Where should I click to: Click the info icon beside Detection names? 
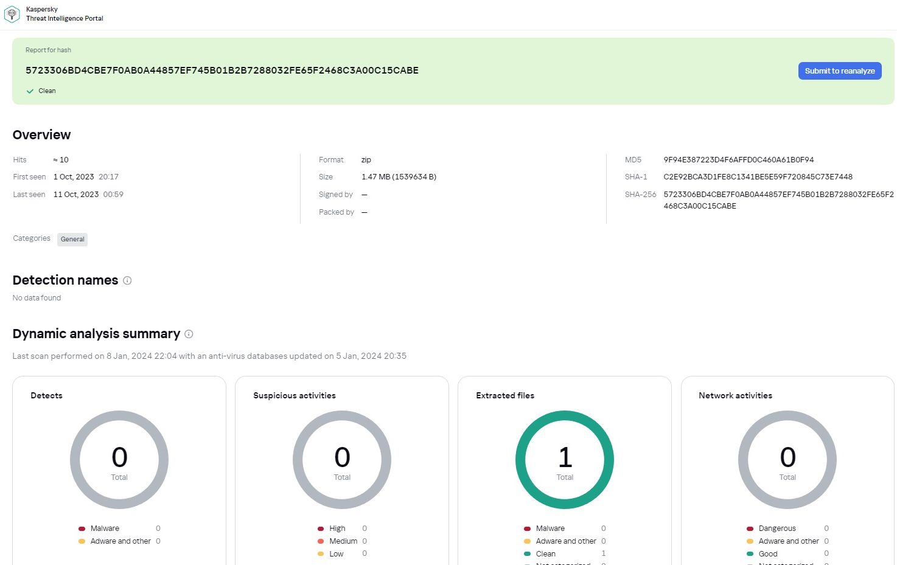[x=127, y=280]
